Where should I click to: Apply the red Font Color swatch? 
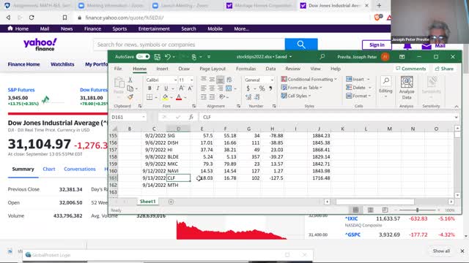pos(179,97)
